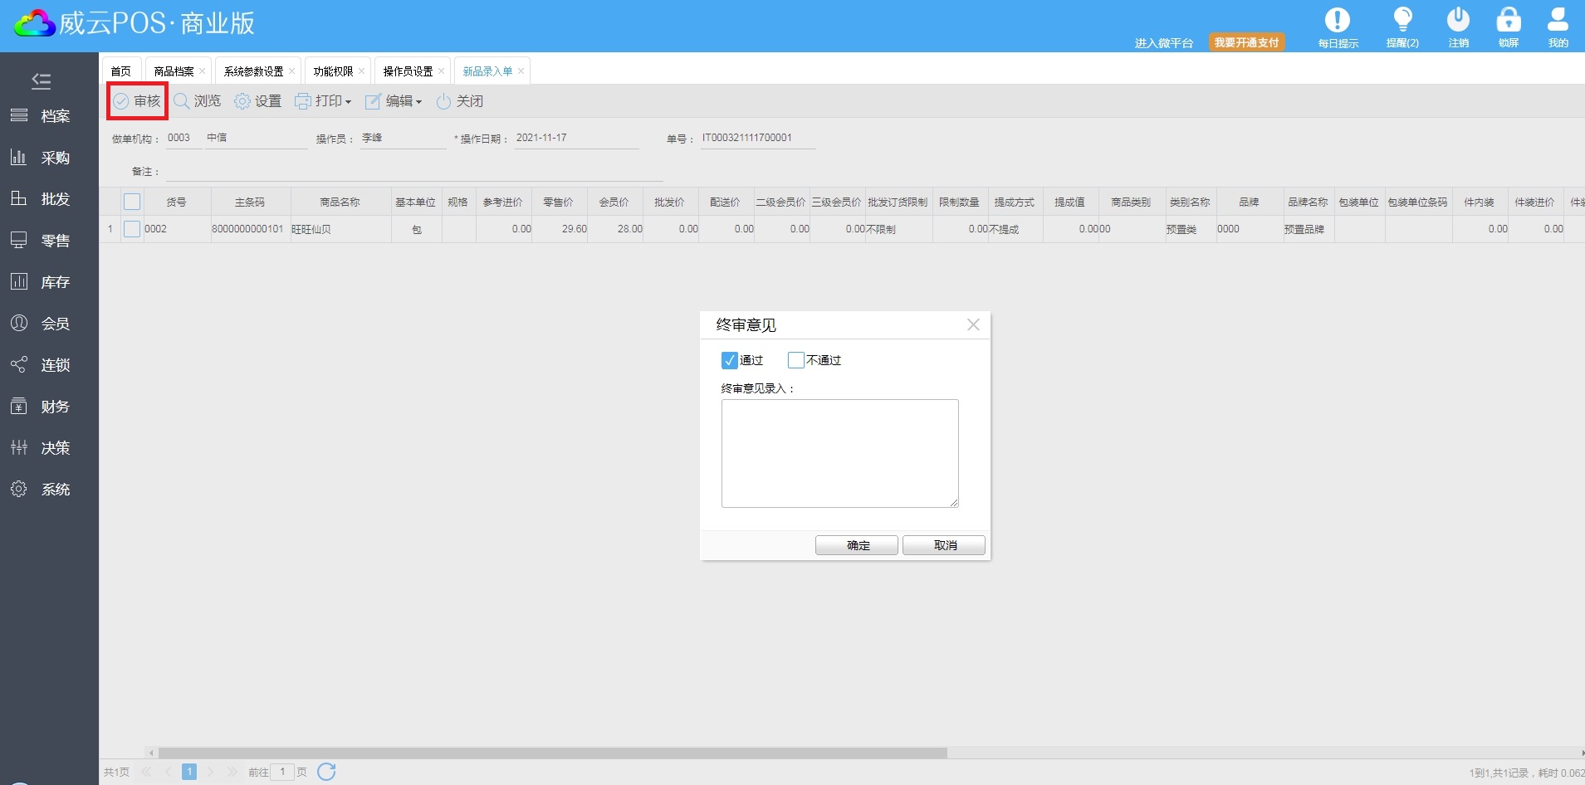1585x785 pixels.
Task: Lock screen with the 锁屏 icon
Action: click(1508, 20)
